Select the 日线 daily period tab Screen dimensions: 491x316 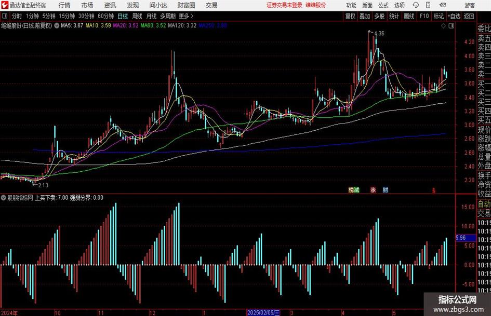tap(123, 16)
